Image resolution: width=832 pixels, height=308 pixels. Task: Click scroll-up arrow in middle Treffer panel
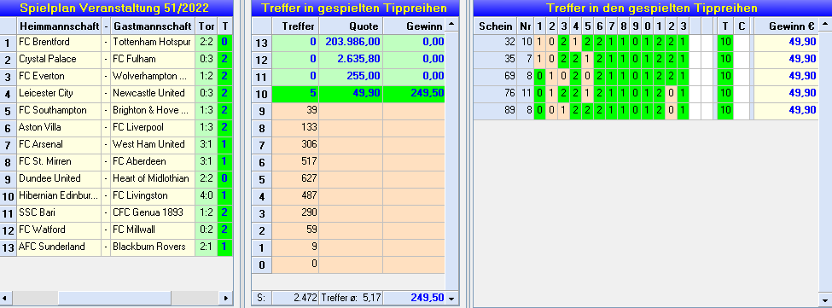(451, 25)
